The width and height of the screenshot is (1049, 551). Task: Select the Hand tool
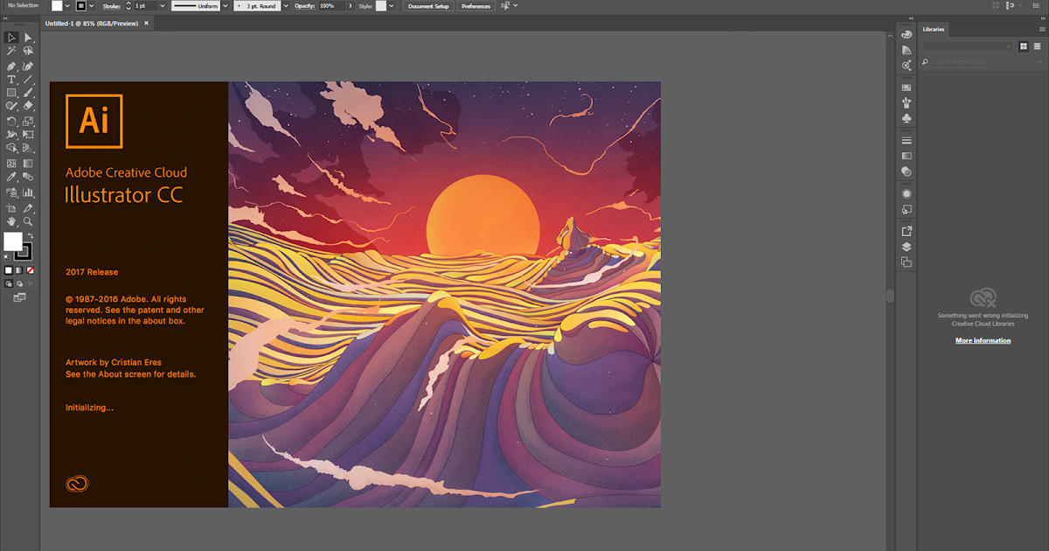11,221
